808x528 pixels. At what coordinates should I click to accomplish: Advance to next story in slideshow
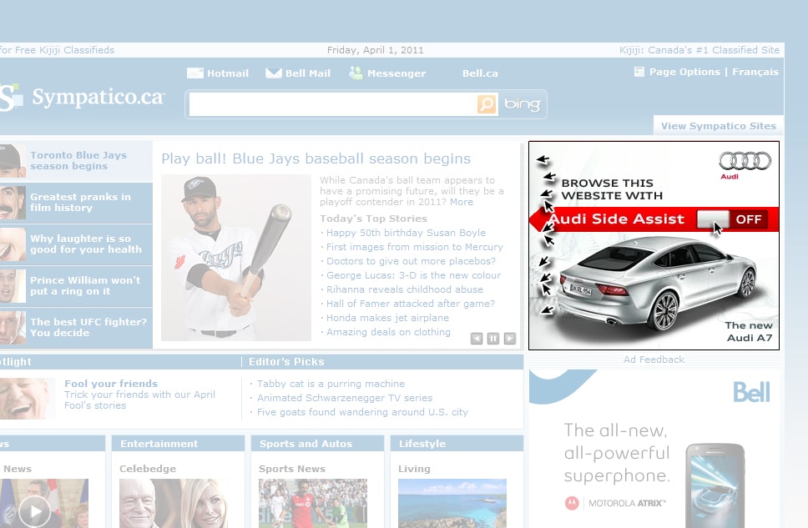[510, 339]
